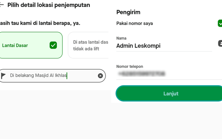
Task: Click the Nomor telepon label
Action: (130, 66)
